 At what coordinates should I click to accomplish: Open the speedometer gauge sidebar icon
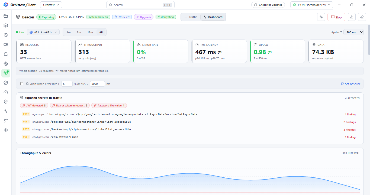pyautogui.click(x=6, y=92)
